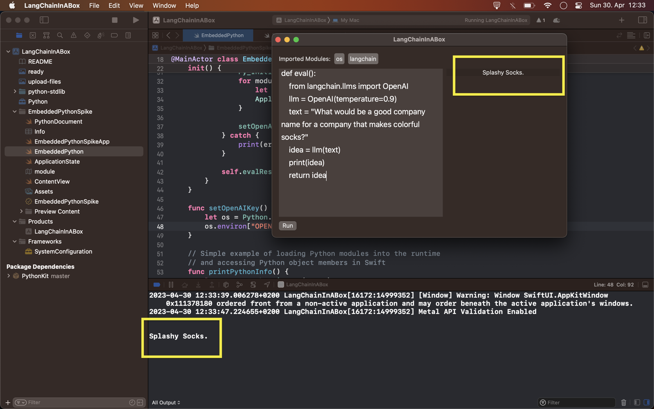Viewport: 654px width, 409px height.
Task: Open the Issue navigator warning icon
Action: click(74, 36)
